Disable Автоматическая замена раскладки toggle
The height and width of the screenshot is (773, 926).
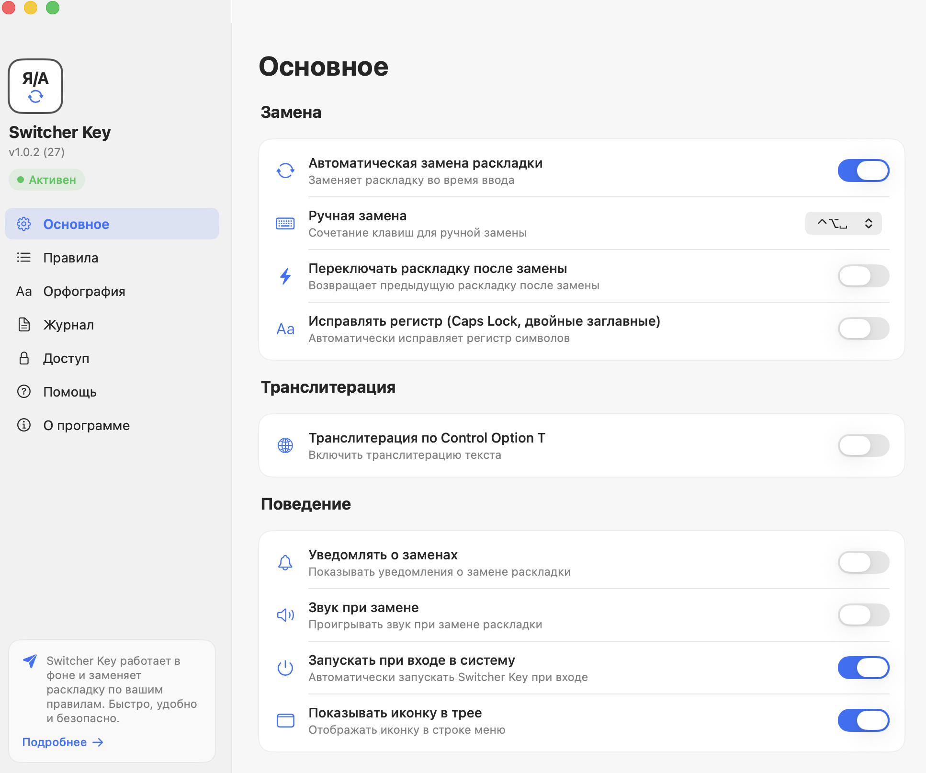pyautogui.click(x=863, y=171)
